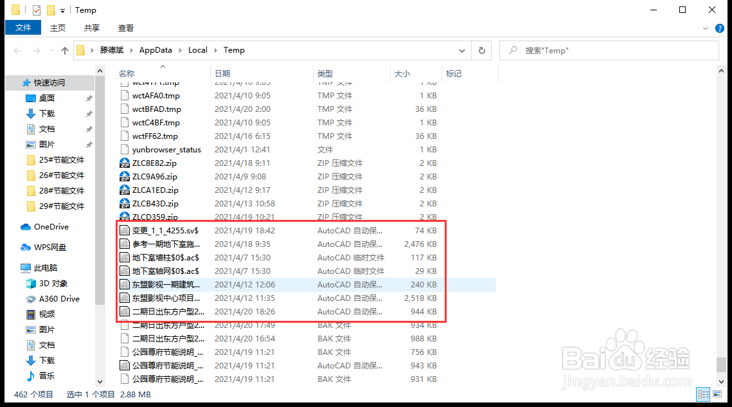Switch to large thumbnails view icon

pos(717,394)
